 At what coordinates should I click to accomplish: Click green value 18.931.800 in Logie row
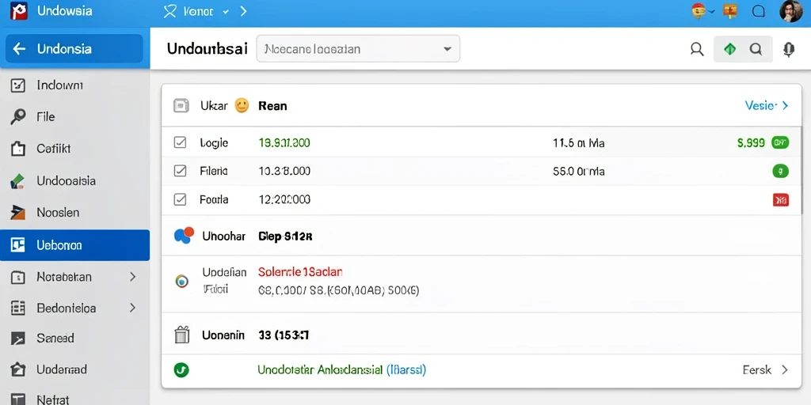click(284, 142)
